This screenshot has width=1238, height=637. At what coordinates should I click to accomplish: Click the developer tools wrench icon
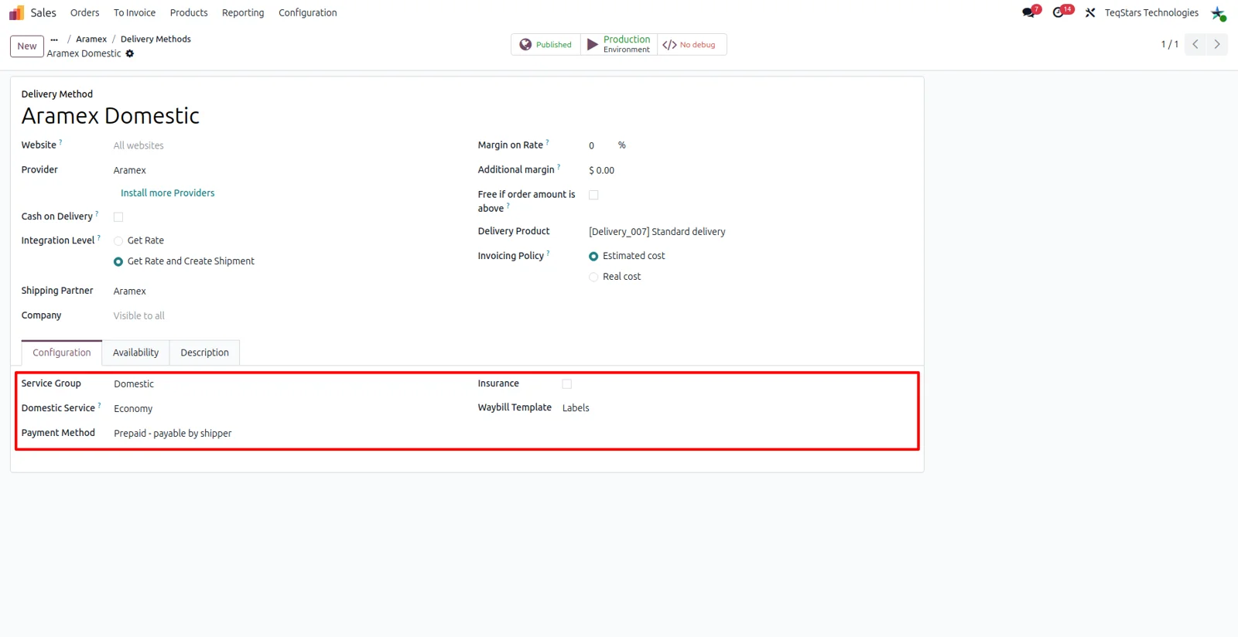tap(1090, 12)
